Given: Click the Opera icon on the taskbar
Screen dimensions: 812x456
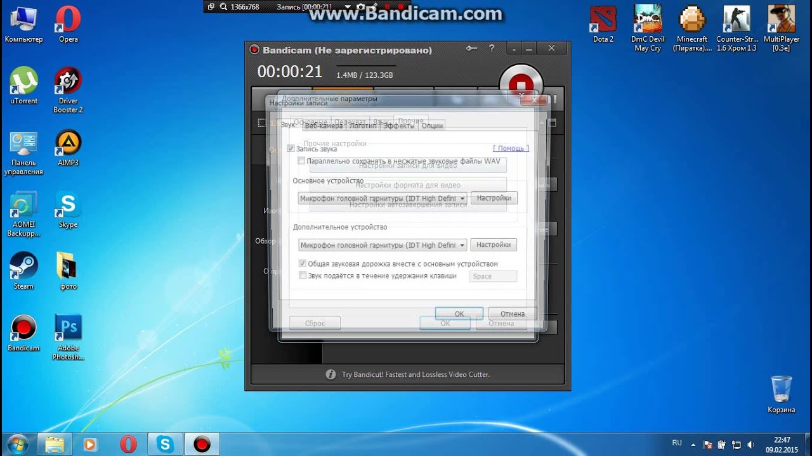Looking at the screenshot, I should (x=128, y=444).
